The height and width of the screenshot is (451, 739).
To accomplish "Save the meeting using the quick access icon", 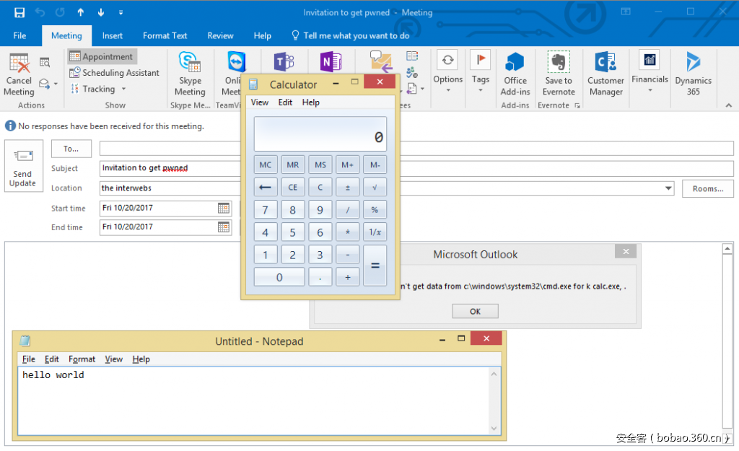I will (19, 12).
